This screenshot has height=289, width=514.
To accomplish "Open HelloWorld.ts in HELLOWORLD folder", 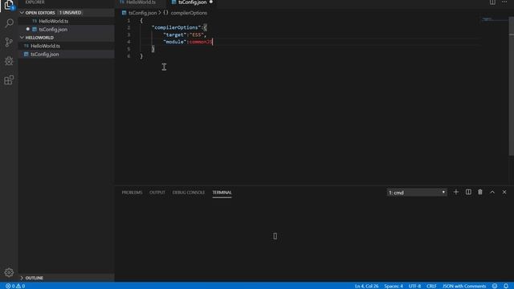I will coord(45,46).
